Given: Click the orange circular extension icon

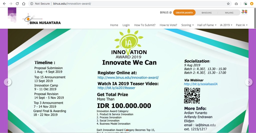Looking at the screenshot, I should coord(252,3).
